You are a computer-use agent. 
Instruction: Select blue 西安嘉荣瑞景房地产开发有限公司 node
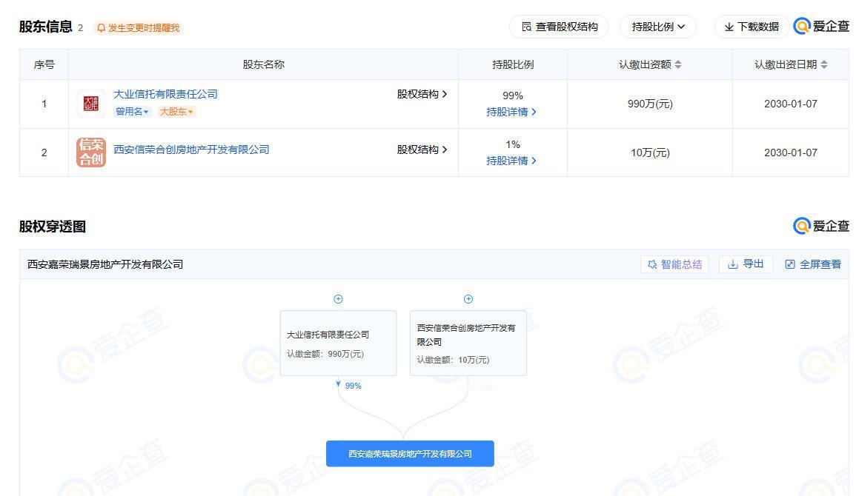tap(410, 454)
